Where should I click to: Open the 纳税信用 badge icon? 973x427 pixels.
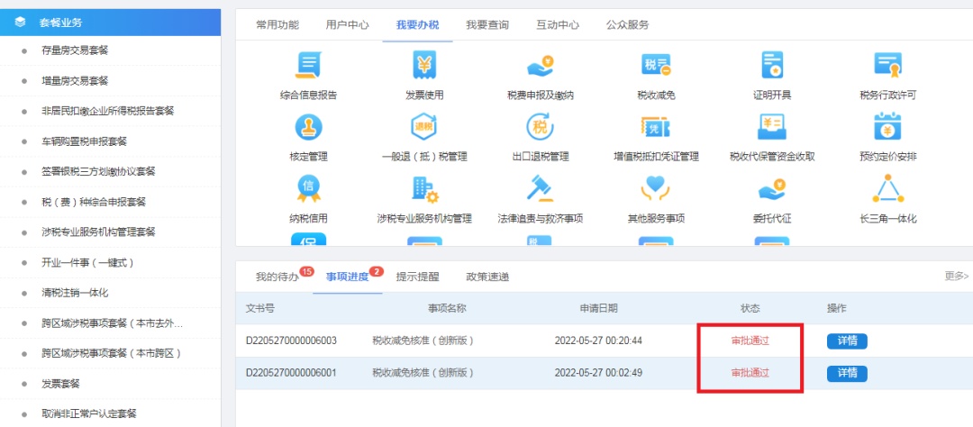pos(309,189)
